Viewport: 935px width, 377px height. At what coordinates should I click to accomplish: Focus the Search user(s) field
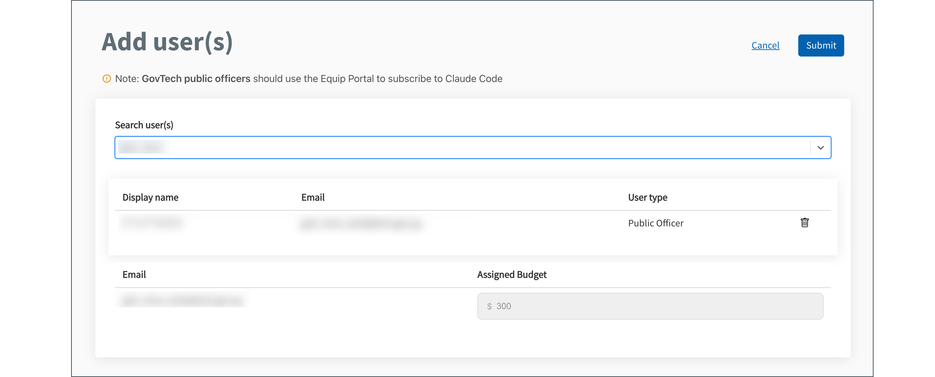point(473,147)
